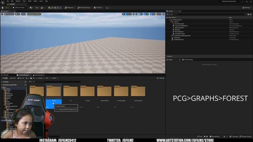Open Content Browser filter icon
Screen dimensions: 253x142
tap(30, 82)
